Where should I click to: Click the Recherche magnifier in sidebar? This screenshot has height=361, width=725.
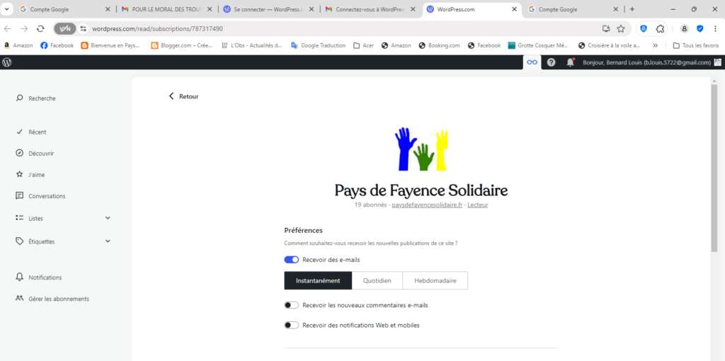pyautogui.click(x=20, y=98)
